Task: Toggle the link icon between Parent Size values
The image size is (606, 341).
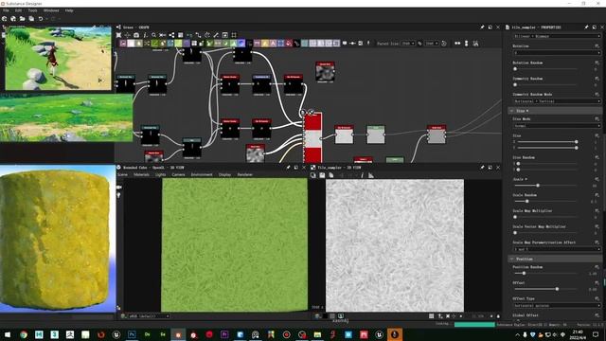Action: pyautogui.click(x=420, y=44)
